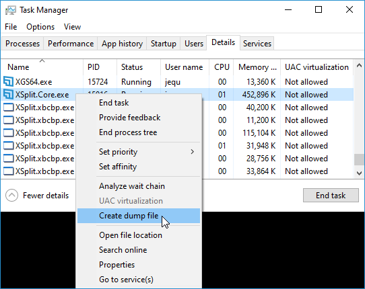Click the scrollbar down arrow
Image resolution: width=365 pixels, height=289 pixels.
click(359, 173)
